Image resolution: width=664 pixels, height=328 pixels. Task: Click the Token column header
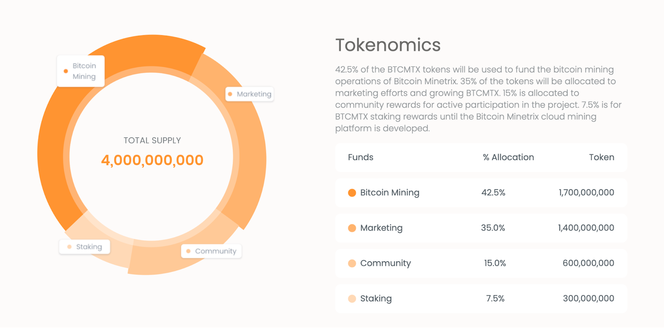pos(601,158)
